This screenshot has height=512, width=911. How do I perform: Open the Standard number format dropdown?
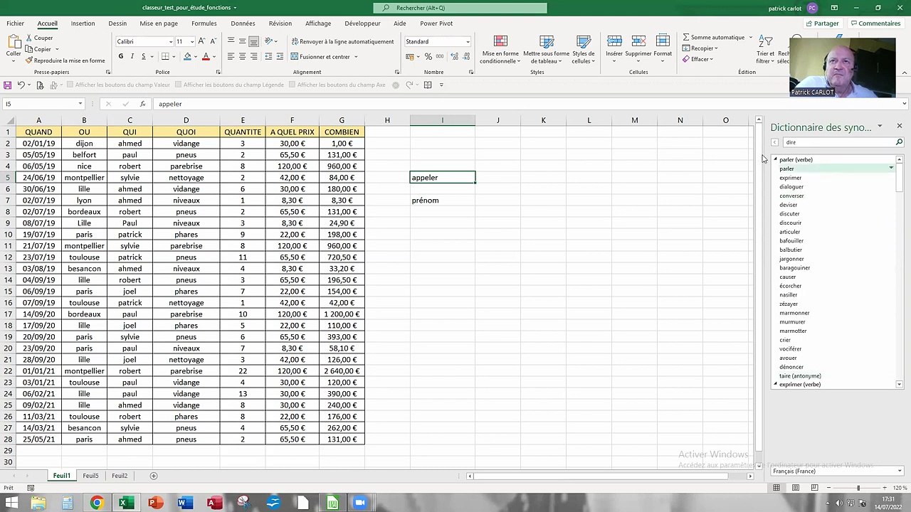click(468, 41)
